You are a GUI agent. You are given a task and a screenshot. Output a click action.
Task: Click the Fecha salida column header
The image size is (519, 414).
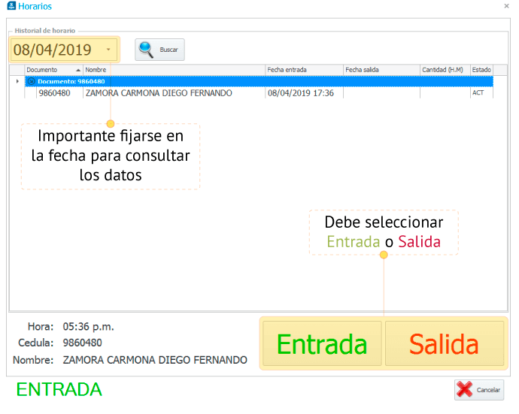coord(381,70)
